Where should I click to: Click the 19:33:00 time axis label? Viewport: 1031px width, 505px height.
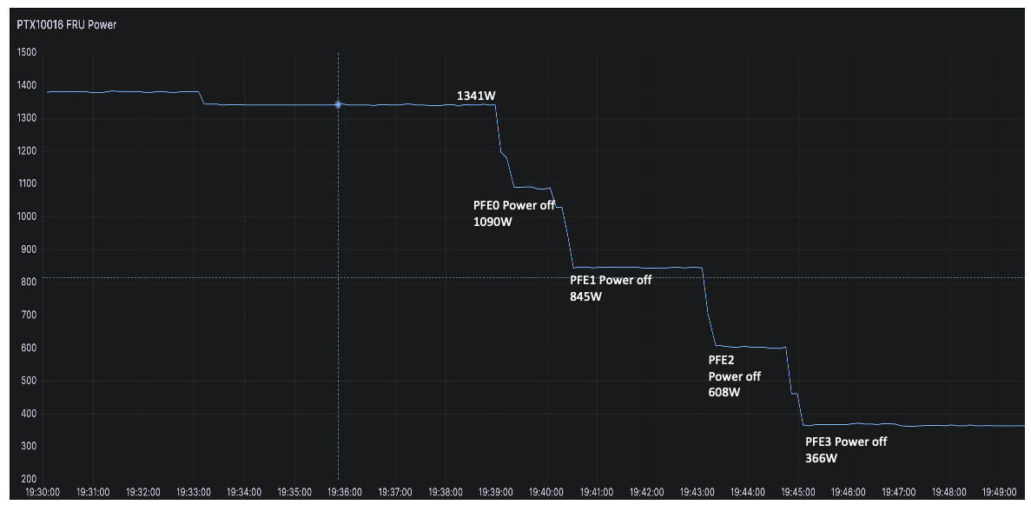[194, 492]
